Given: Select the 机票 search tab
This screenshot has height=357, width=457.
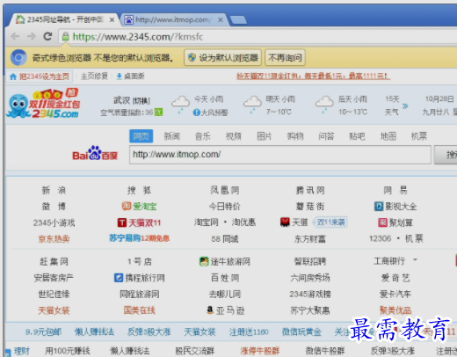Looking at the screenshot, I should pyautogui.click(x=419, y=136).
